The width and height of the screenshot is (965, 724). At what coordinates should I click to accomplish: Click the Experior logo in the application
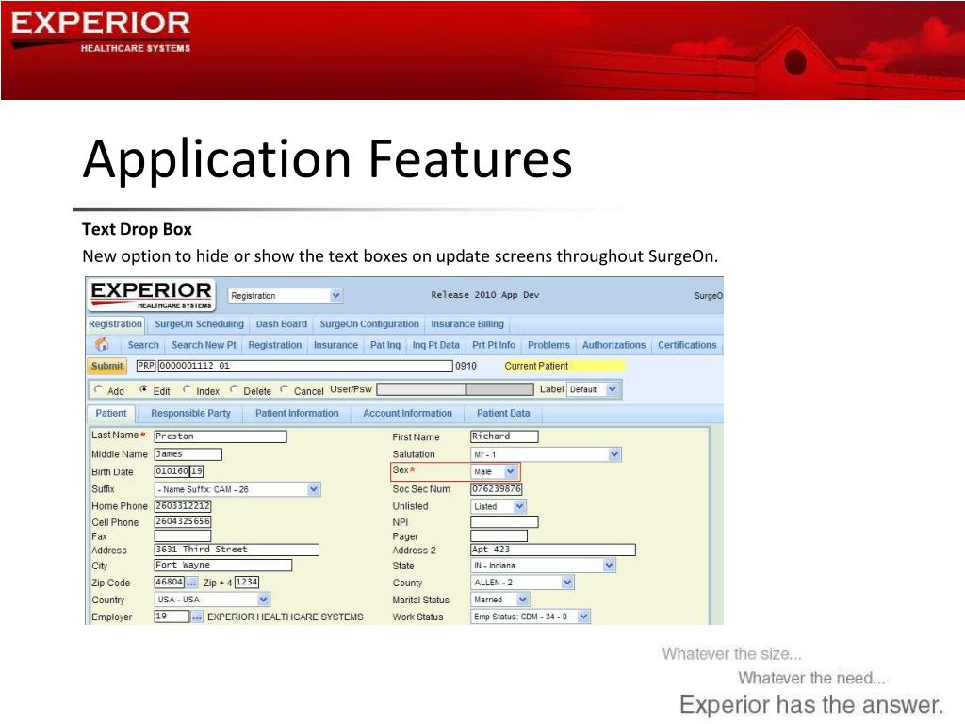pos(152,295)
